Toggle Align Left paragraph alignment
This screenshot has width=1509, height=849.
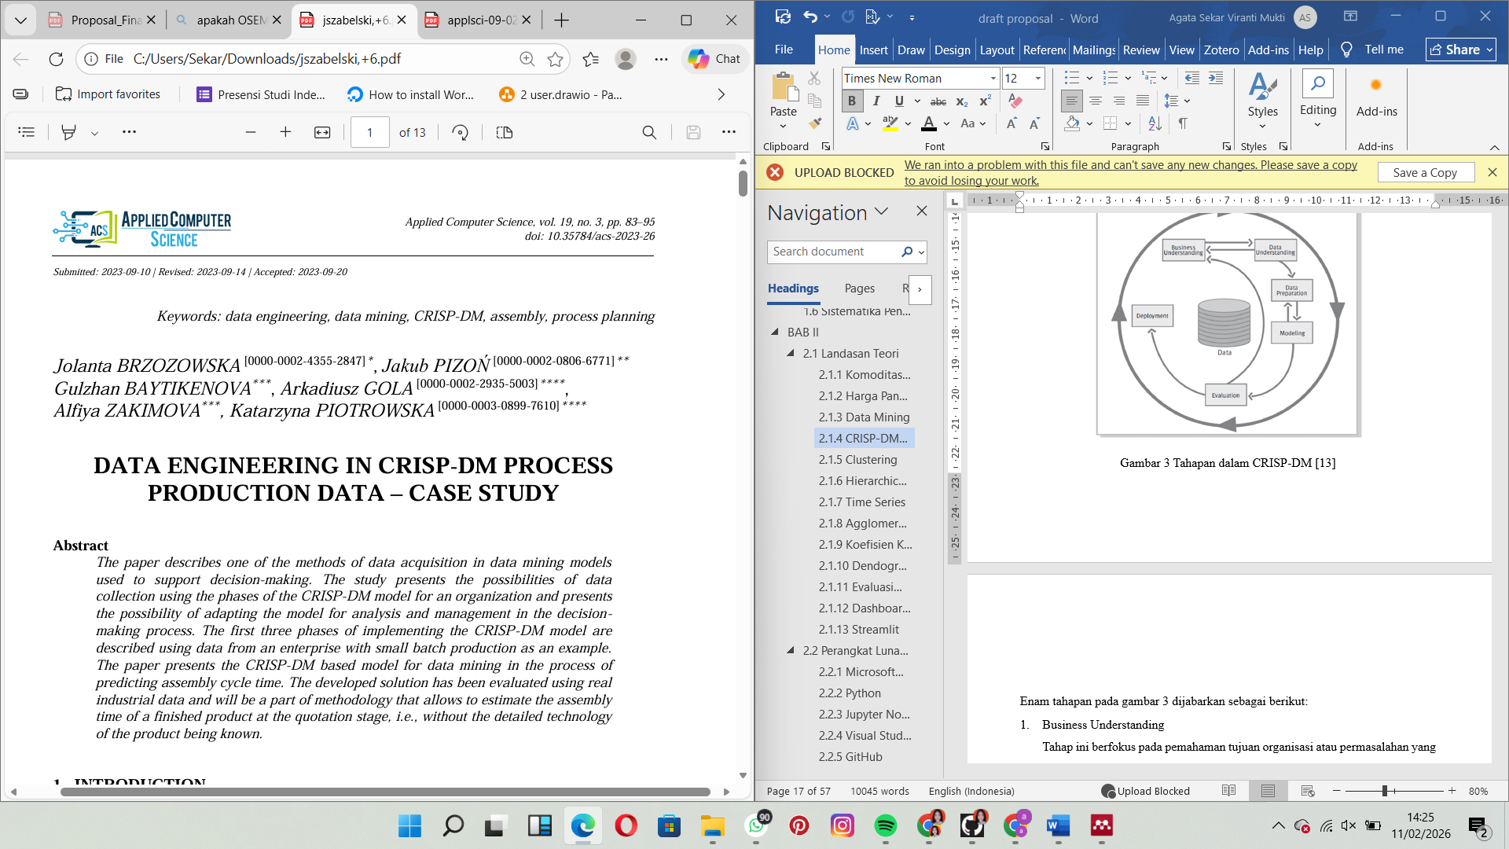click(x=1071, y=101)
